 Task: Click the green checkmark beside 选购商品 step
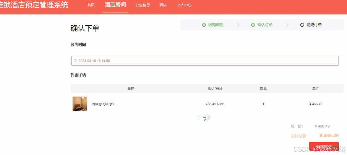click(x=203, y=24)
